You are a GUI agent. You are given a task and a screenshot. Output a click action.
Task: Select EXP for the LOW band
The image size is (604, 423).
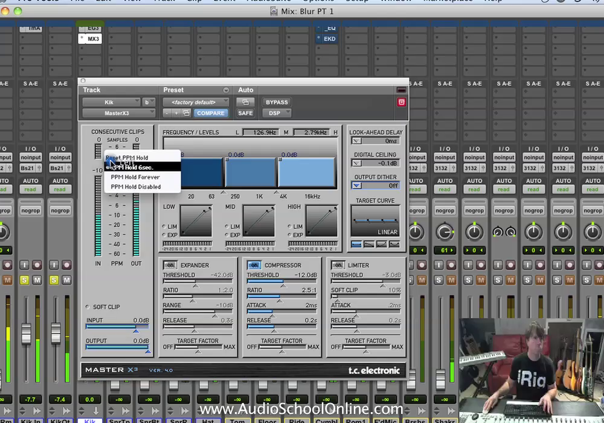pos(164,235)
